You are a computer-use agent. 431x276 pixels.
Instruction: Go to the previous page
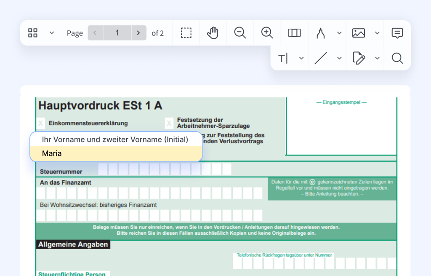(x=95, y=33)
